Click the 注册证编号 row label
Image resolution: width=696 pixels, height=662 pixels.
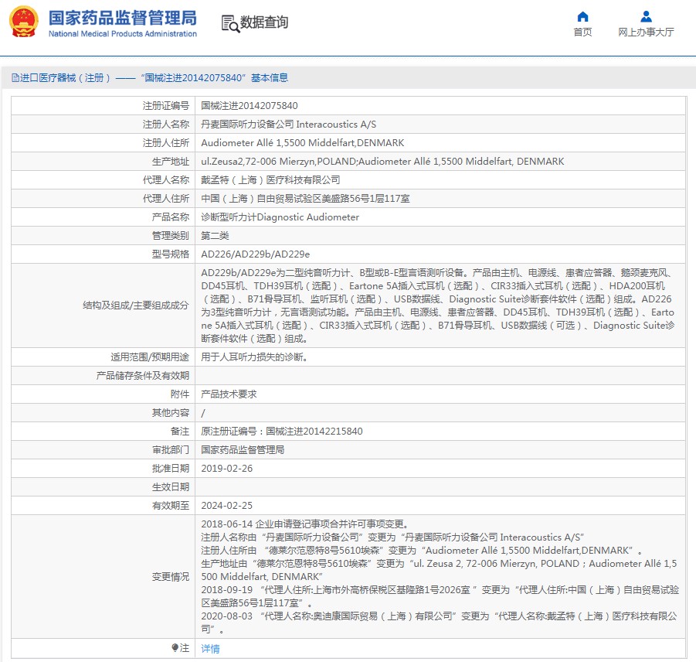[165, 106]
